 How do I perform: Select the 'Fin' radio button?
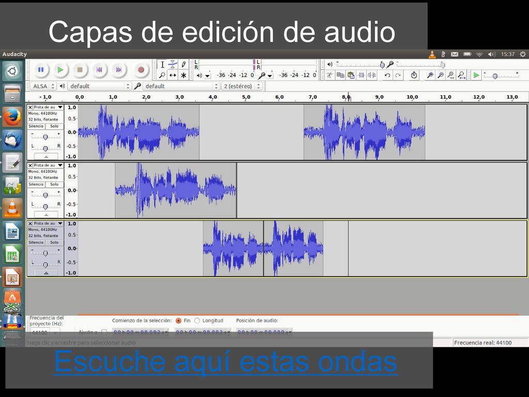tap(178, 320)
